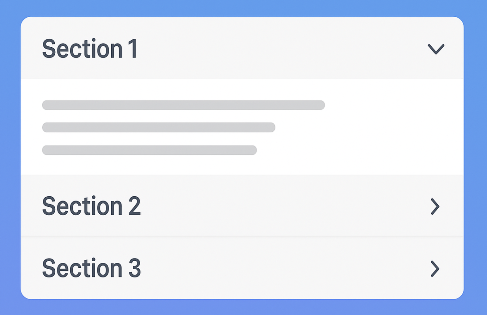This screenshot has height=315, width=487.
Task: Select the "Section 2" title text
Action: point(91,206)
